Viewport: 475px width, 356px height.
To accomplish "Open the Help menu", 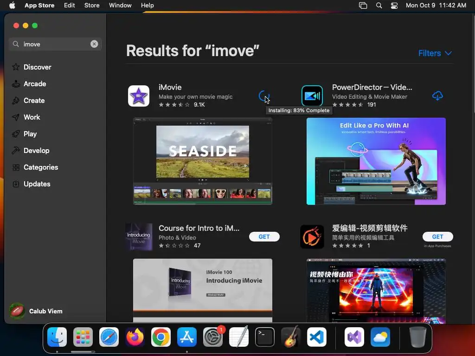I will point(147,5).
